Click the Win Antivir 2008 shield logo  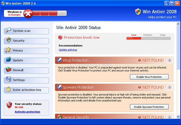[x=138, y=12]
